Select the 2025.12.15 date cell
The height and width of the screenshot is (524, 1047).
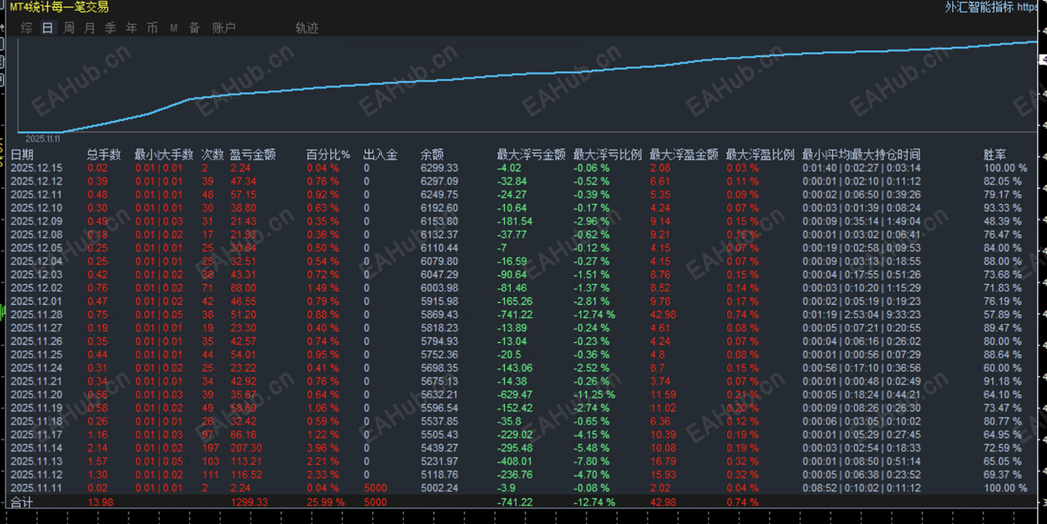pyautogui.click(x=37, y=168)
